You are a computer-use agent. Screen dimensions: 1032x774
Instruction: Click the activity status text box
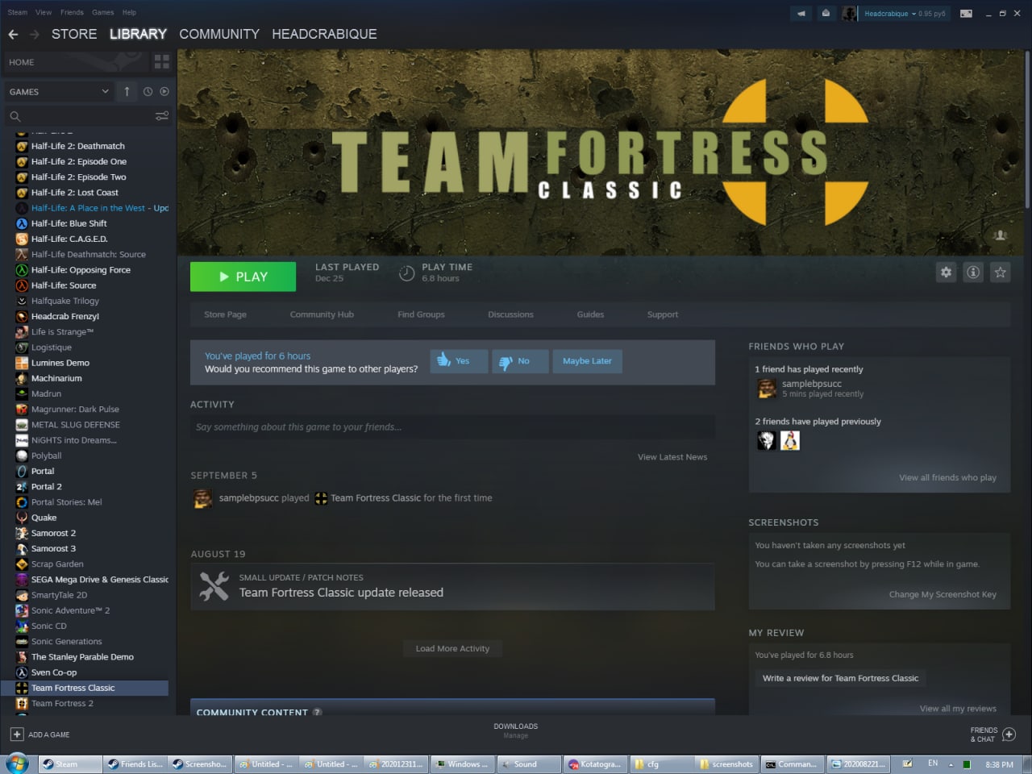click(x=452, y=427)
